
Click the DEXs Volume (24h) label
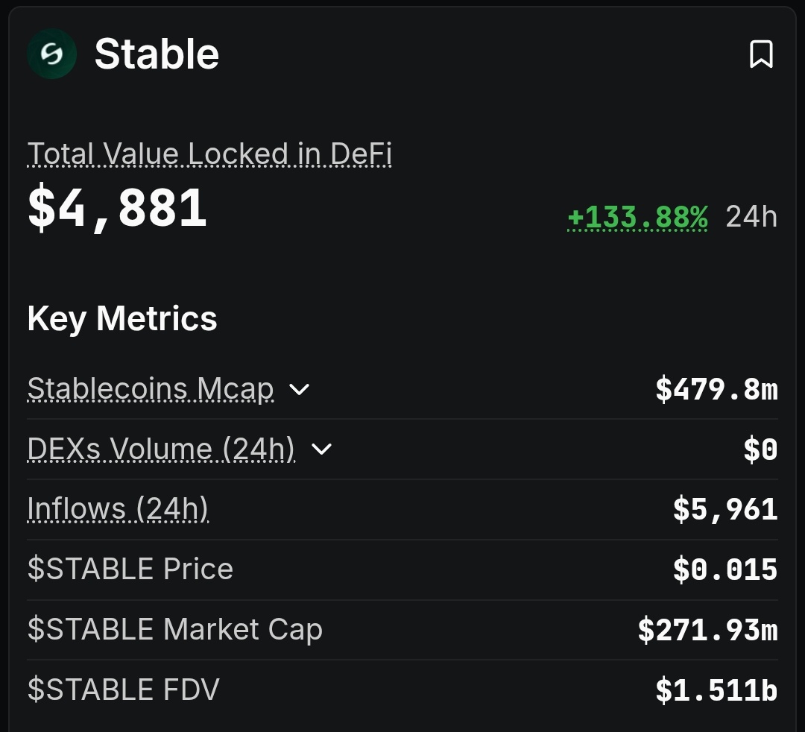[x=161, y=449]
